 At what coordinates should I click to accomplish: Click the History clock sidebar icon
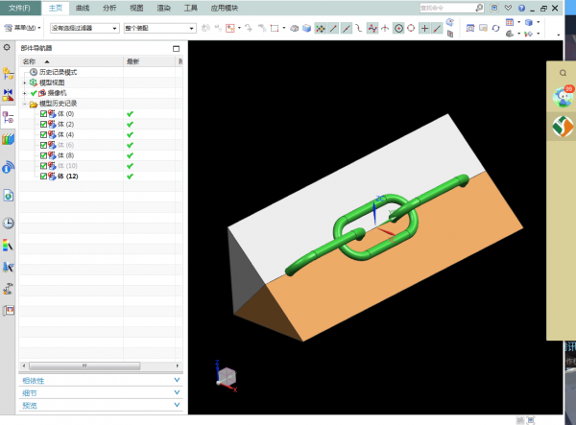tap(9, 223)
